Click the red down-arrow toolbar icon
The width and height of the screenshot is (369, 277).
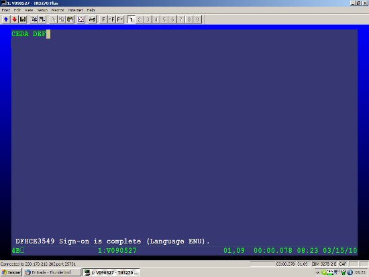click(15, 19)
